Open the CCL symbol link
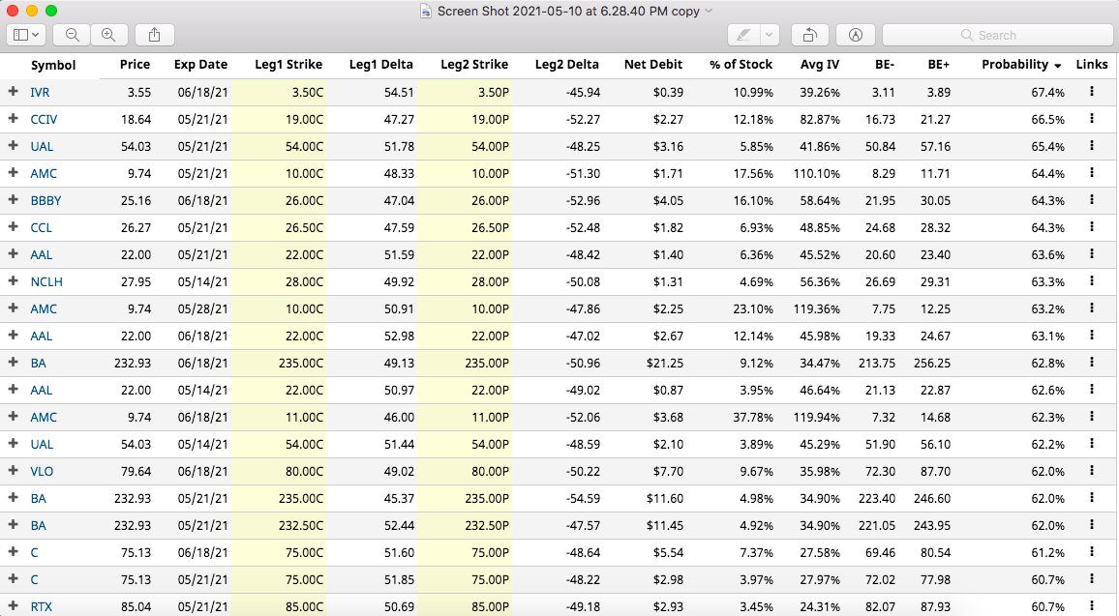 (x=41, y=227)
